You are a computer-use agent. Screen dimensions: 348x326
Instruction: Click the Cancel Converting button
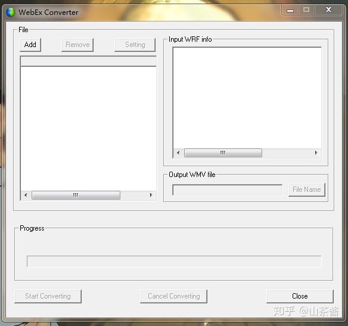(x=174, y=296)
